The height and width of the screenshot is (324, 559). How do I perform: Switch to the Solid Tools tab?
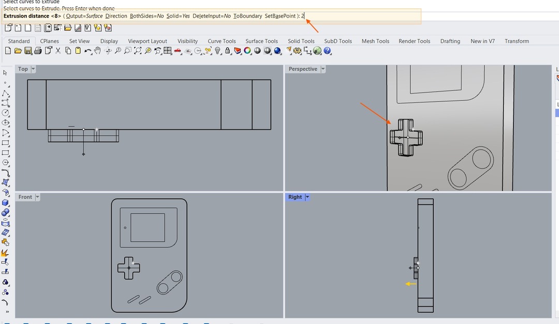[301, 41]
